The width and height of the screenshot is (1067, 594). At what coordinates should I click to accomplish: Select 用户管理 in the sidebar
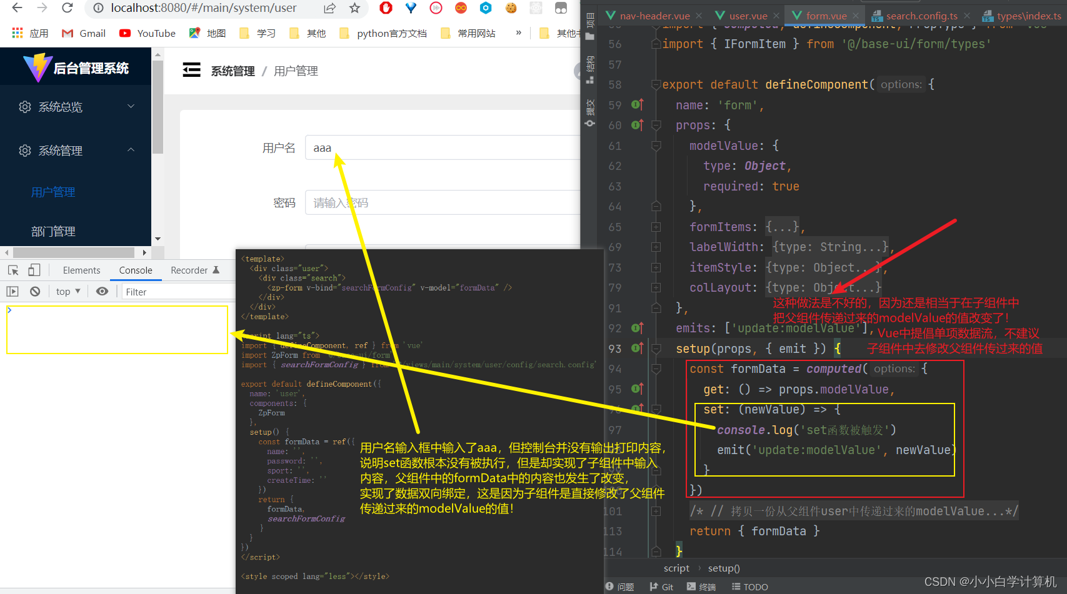coord(53,192)
